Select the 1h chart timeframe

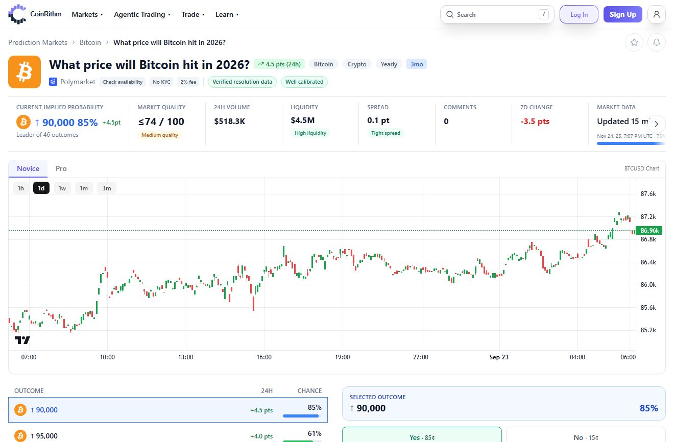[x=21, y=188]
